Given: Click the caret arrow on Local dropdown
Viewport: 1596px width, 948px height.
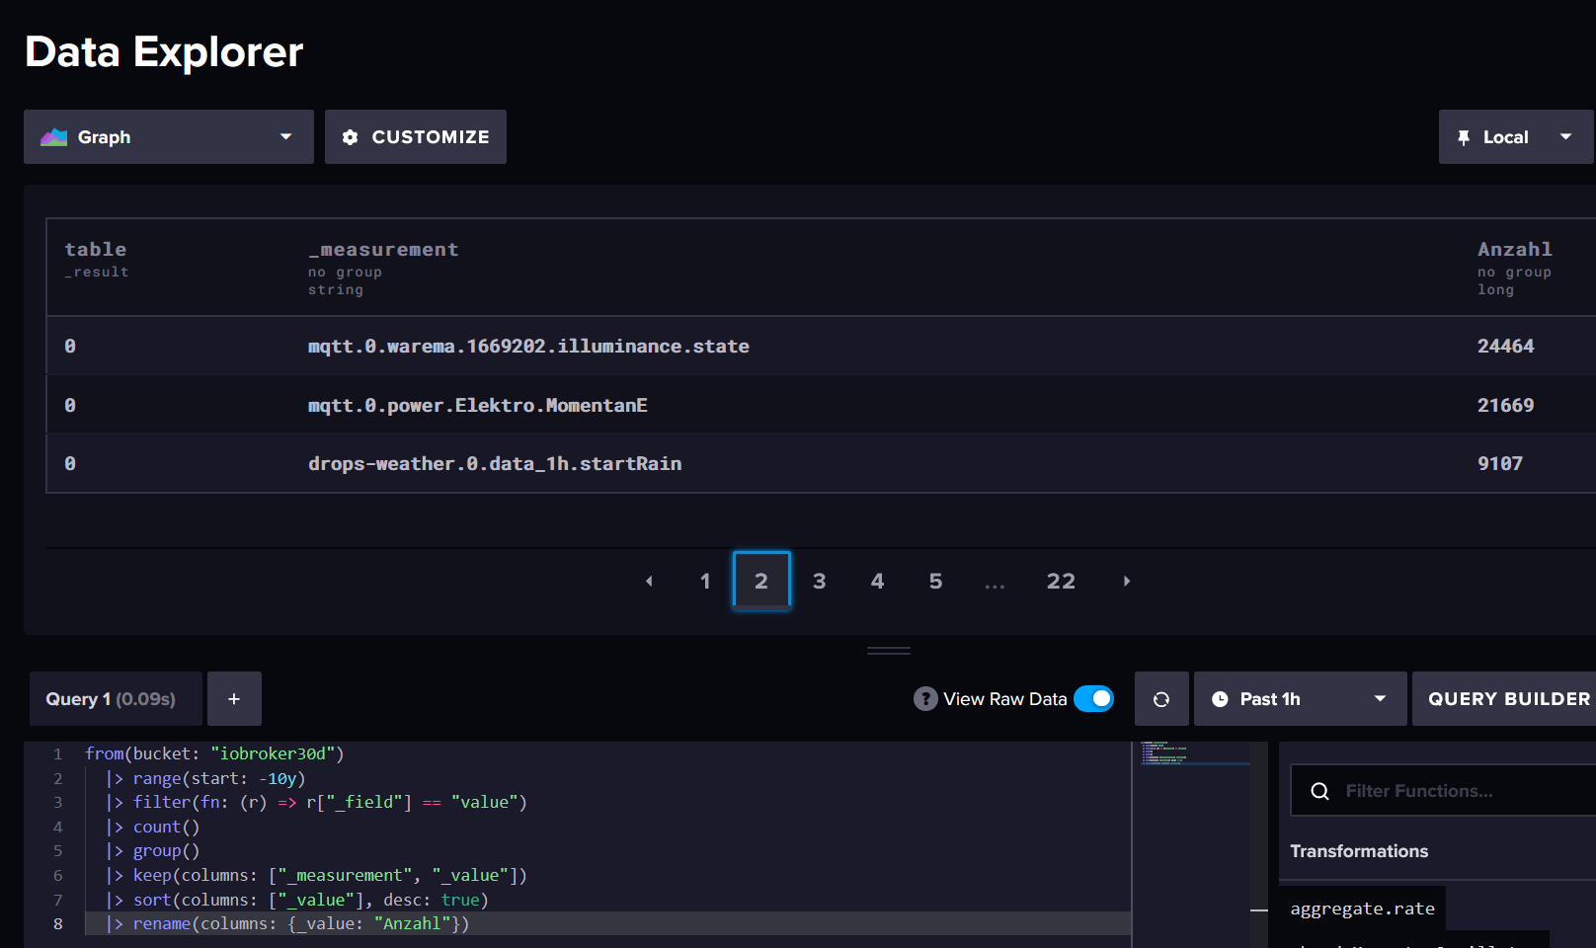Looking at the screenshot, I should point(1565,137).
